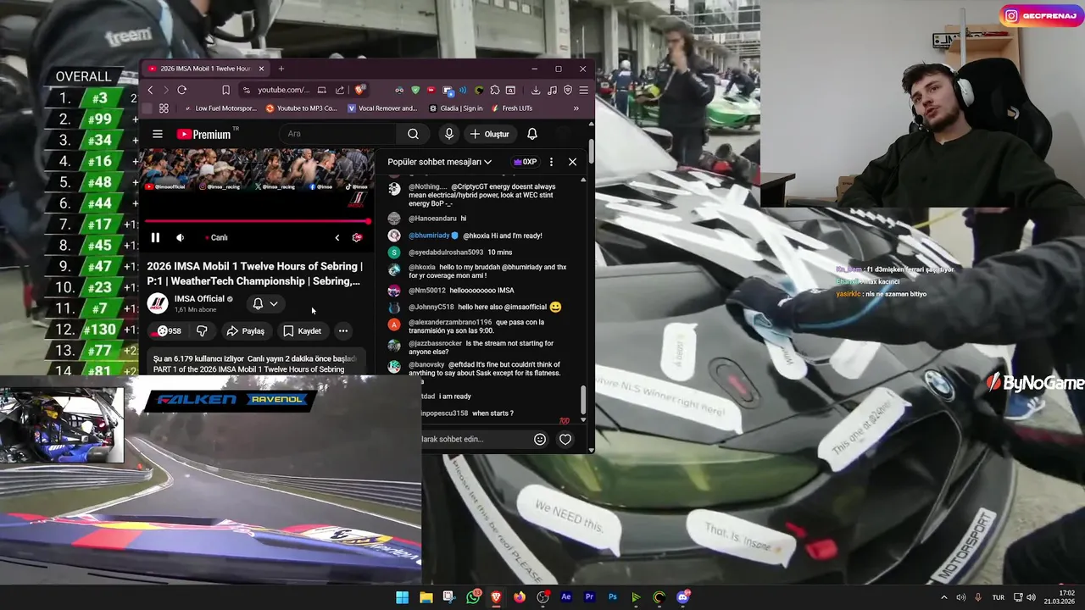
Task: Open Gladia Sign in bookmark
Action: pyautogui.click(x=456, y=108)
